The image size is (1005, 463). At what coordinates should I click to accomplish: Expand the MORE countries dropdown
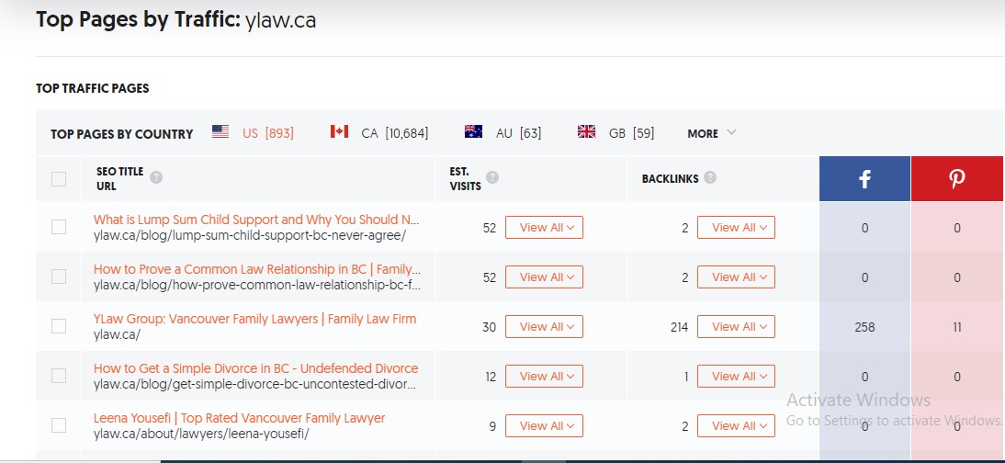coord(711,133)
